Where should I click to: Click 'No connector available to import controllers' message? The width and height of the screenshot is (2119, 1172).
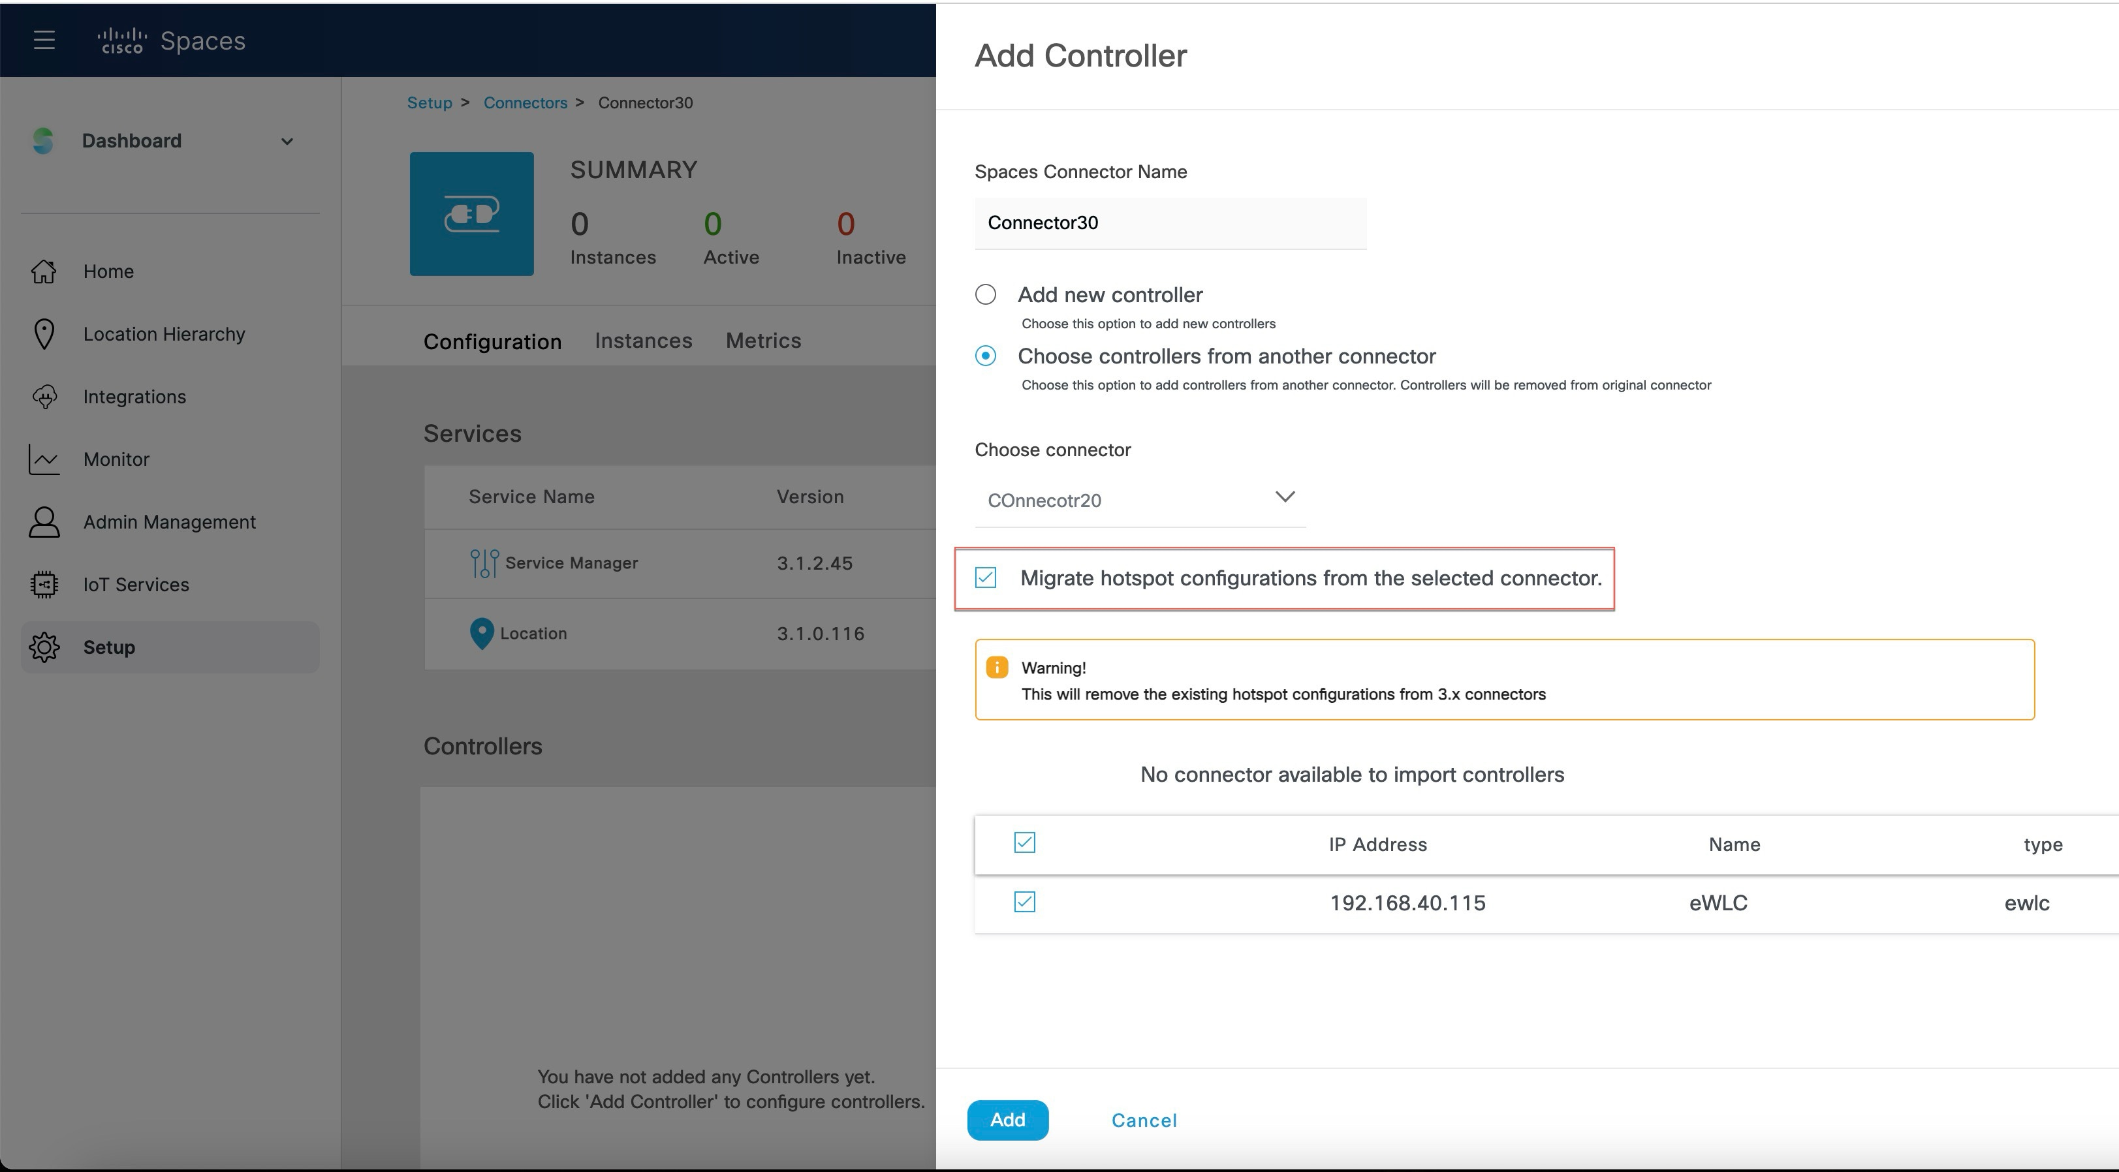click(x=1353, y=775)
